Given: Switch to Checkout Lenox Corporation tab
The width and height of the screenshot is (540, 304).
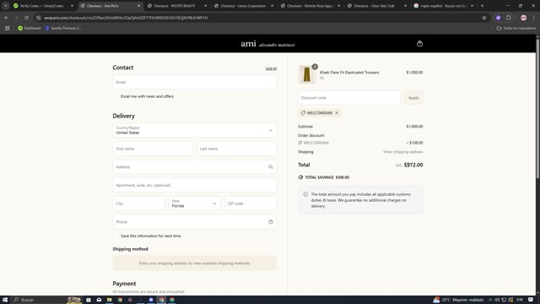Looking at the screenshot, I should tap(244, 6).
